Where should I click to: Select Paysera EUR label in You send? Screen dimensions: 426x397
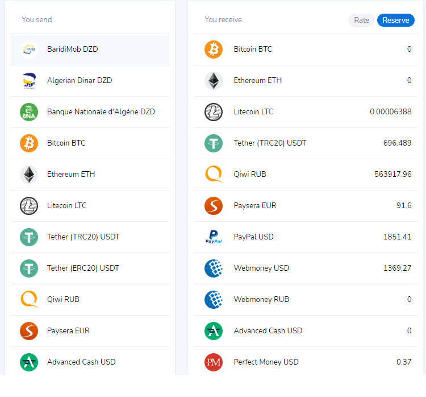pos(68,331)
